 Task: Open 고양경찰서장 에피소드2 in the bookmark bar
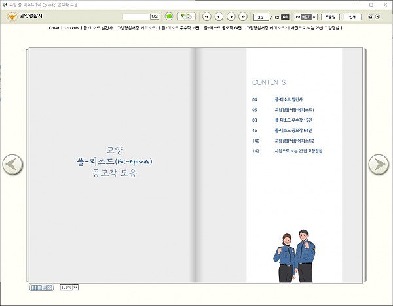click(266, 28)
